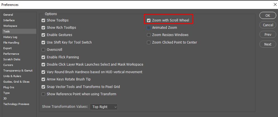Turn on Show Reference Point when using Transform
278x117 pixels.
pos(43,94)
